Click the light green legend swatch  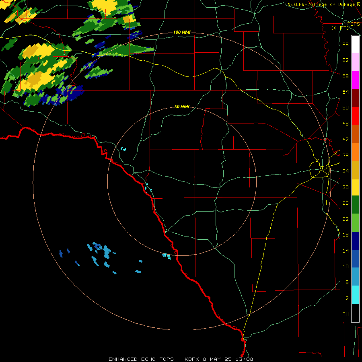pyautogui.click(x=355, y=223)
